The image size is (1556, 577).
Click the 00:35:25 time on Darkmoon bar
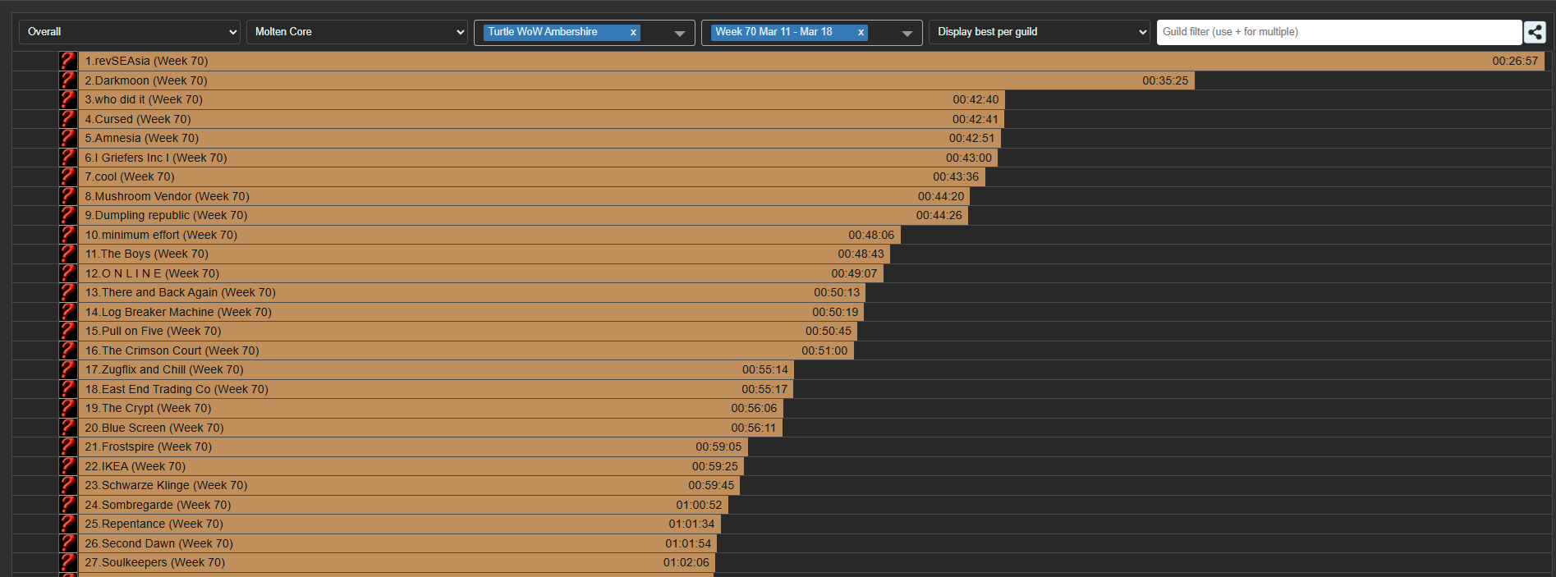pyautogui.click(x=1165, y=80)
